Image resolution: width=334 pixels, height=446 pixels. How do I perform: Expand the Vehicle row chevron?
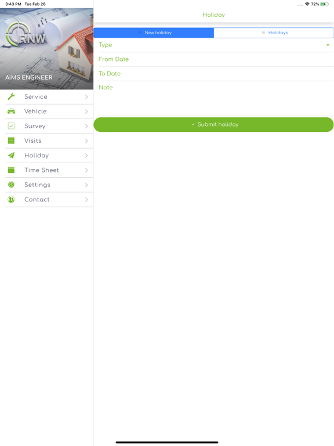86,111
